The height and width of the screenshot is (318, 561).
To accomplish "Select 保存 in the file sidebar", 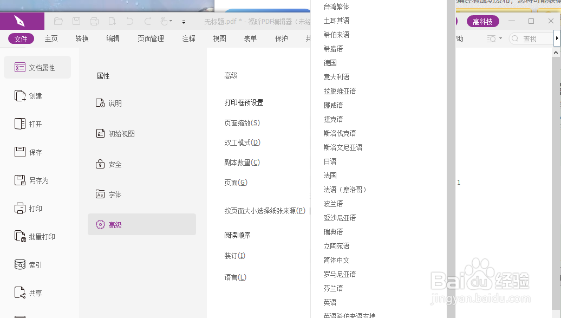I will point(28,152).
